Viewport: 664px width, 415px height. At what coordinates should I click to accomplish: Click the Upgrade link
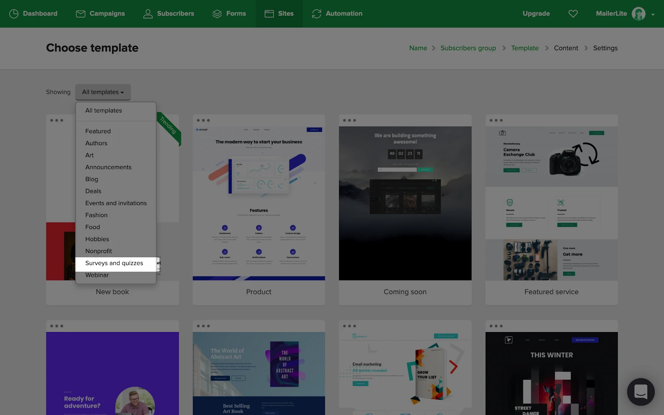[x=536, y=14]
